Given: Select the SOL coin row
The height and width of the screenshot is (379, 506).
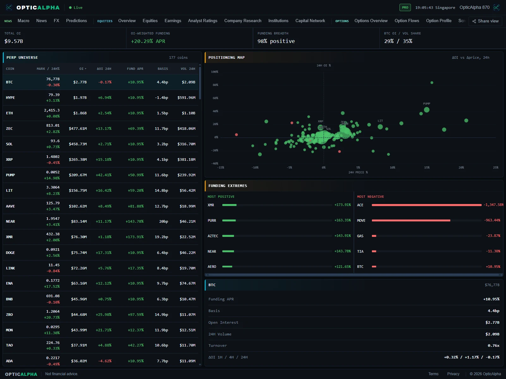Looking at the screenshot, I should pos(101,144).
